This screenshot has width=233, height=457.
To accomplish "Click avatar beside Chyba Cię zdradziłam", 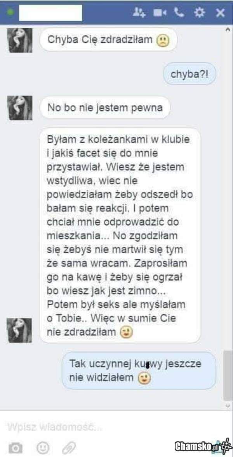I will [x=19, y=40].
